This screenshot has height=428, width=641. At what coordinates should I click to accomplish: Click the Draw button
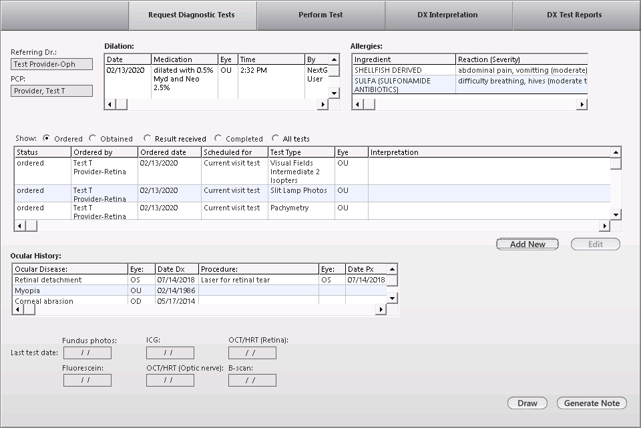pos(527,403)
